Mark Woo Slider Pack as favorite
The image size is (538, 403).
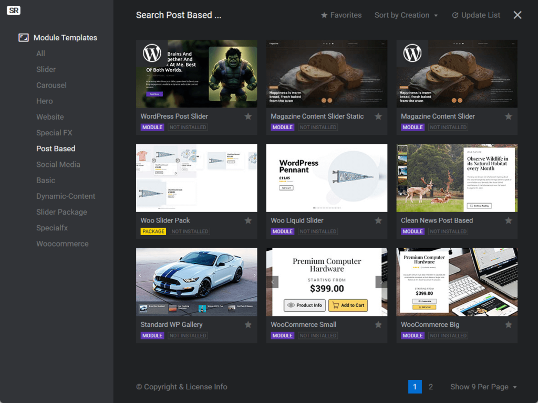click(248, 221)
